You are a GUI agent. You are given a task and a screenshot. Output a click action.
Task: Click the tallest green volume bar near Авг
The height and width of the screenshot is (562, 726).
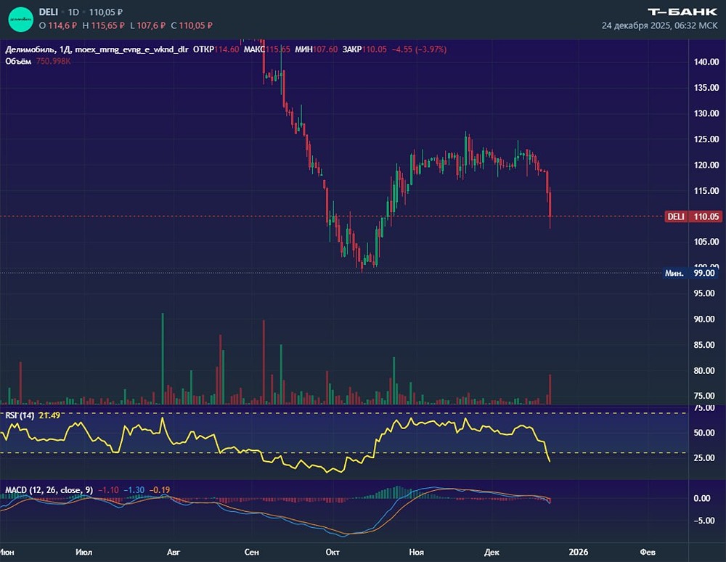(x=163, y=359)
